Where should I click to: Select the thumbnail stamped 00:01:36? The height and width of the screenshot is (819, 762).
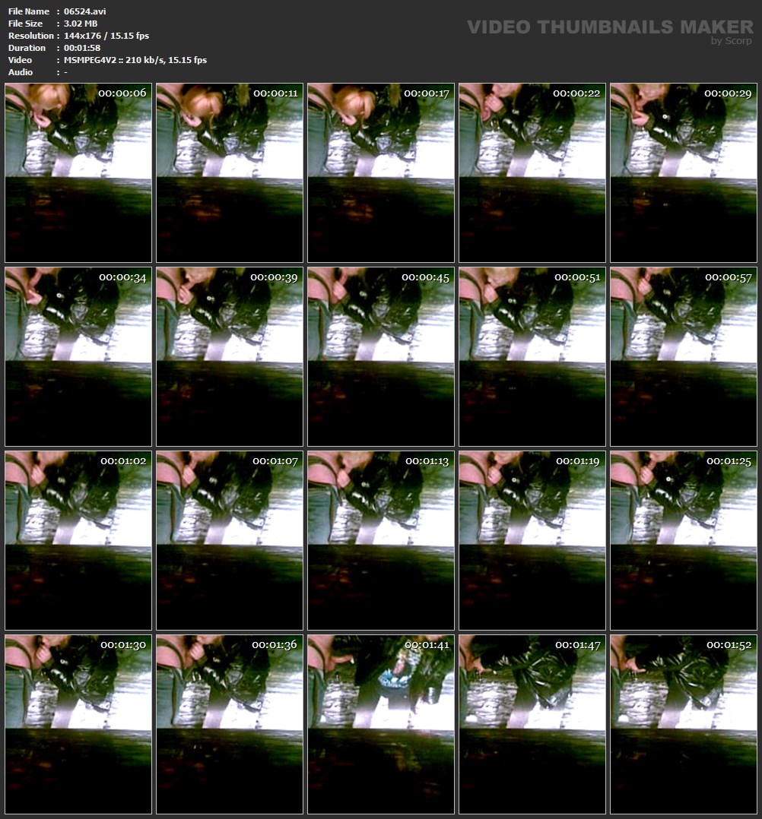[x=230, y=725]
